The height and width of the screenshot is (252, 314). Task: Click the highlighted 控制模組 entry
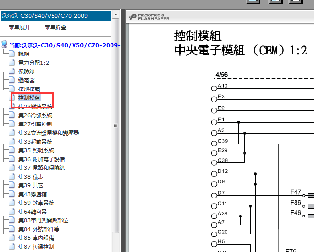coord(29,98)
